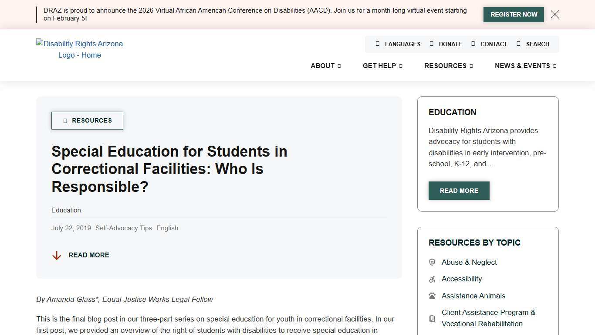Open the Education category tag
595x335 pixels.
click(x=66, y=210)
